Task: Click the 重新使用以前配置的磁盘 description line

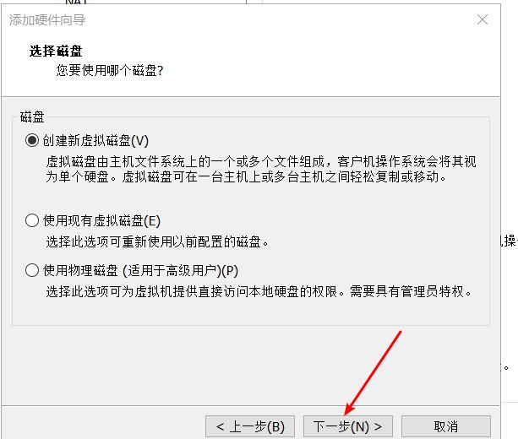Action: [157, 242]
